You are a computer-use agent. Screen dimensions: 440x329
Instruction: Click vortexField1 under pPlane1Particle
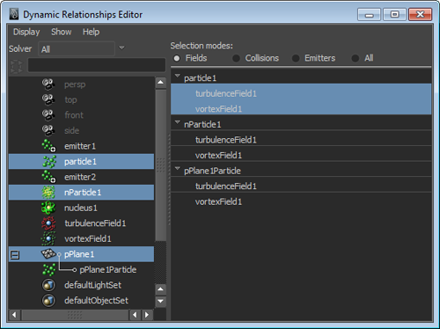tap(218, 201)
